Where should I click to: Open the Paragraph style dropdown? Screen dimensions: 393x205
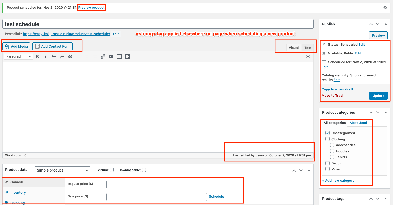(x=18, y=56)
